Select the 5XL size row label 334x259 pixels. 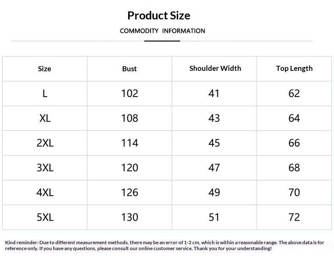pos(45,217)
